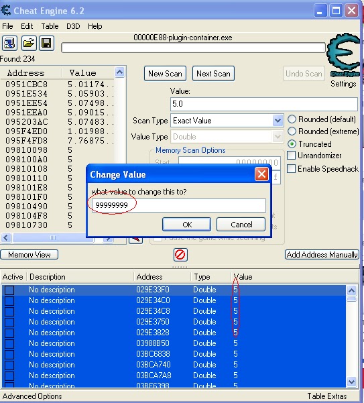Click the Cheat Engine logo
The width and height of the screenshot is (364, 403).
coord(343,54)
